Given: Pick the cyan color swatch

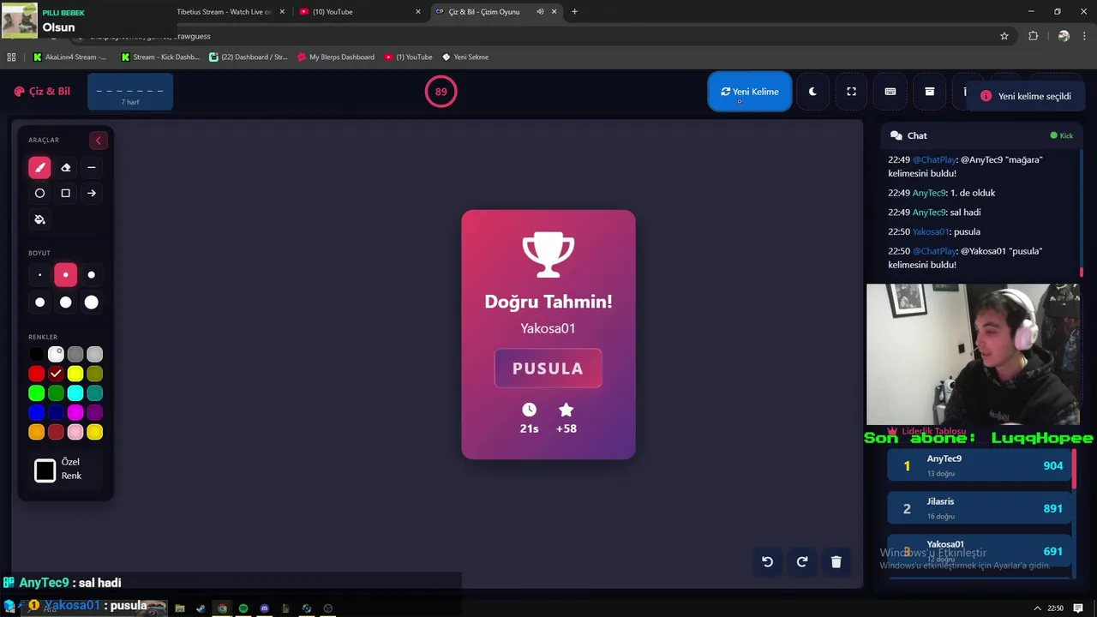Looking at the screenshot, I should pyautogui.click(x=75, y=393).
